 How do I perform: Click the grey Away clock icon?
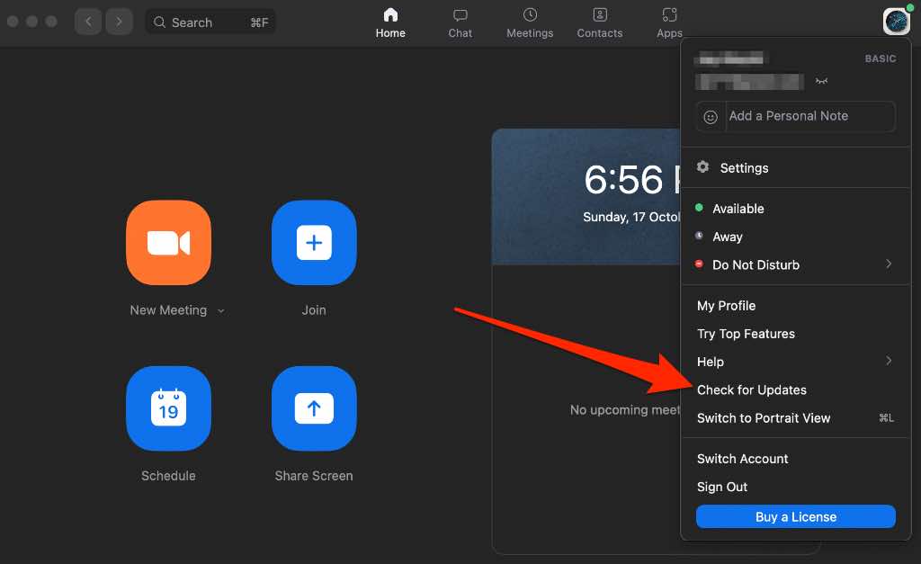pos(699,236)
